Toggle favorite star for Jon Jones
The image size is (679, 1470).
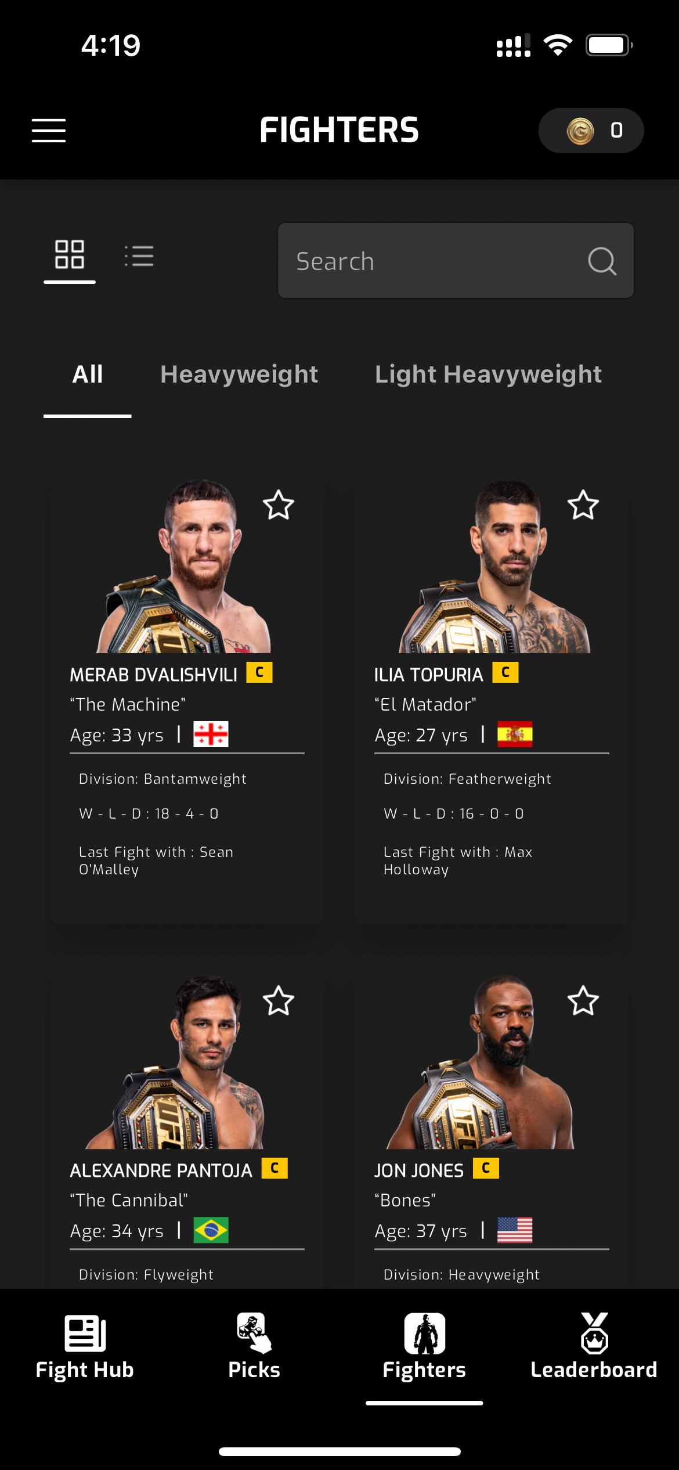[x=583, y=1000]
